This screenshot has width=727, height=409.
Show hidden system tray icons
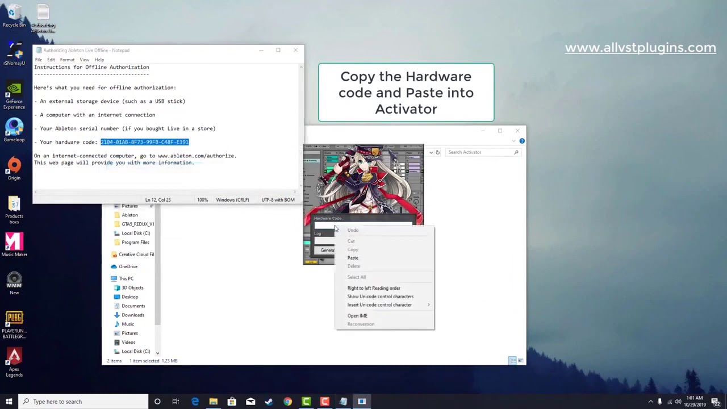[650, 402]
